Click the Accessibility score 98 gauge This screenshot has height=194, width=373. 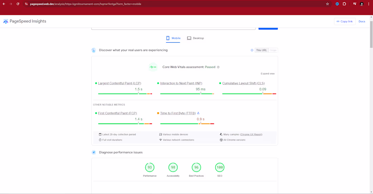click(x=173, y=167)
